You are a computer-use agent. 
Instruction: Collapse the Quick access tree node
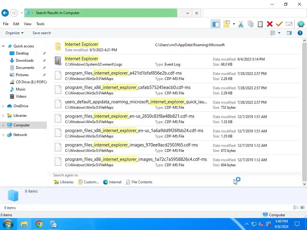coord(3,46)
